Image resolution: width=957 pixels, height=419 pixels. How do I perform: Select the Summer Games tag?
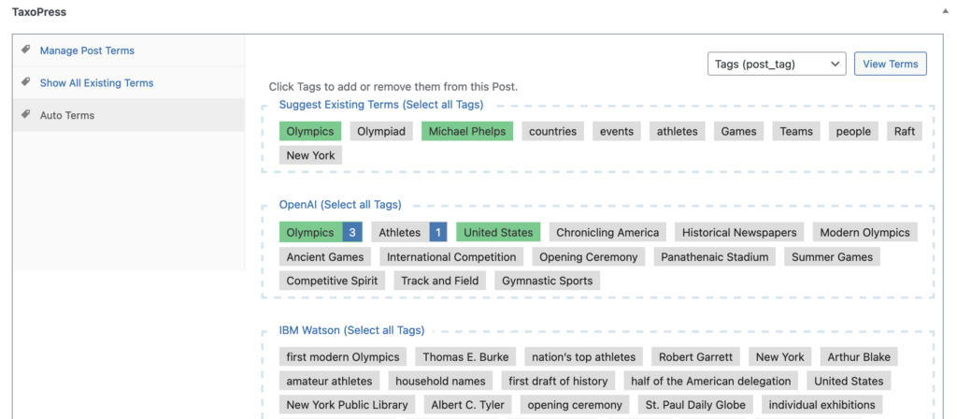[833, 257]
